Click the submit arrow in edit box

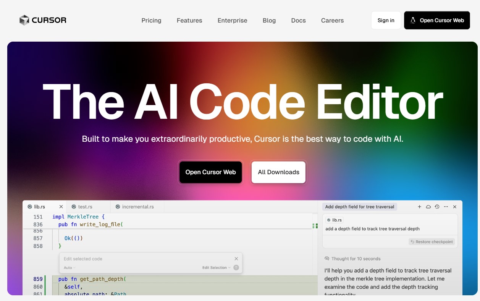click(x=236, y=268)
